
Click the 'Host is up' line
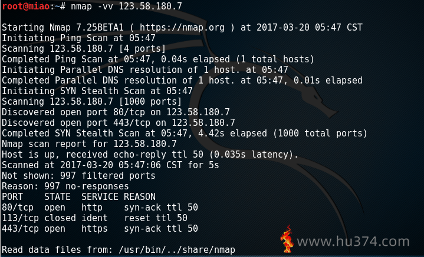150,155
